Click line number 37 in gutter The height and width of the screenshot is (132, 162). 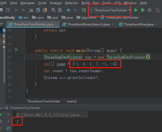9,64
